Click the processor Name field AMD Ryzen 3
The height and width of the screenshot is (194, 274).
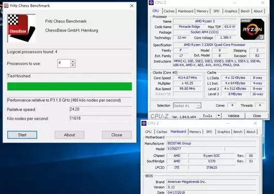(205, 21)
